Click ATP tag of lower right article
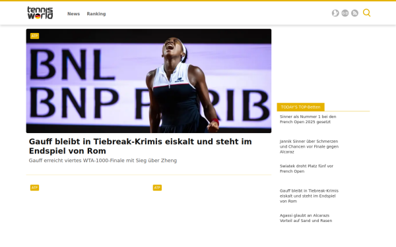Screen dimensions: 396x247 pyautogui.click(x=157, y=188)
